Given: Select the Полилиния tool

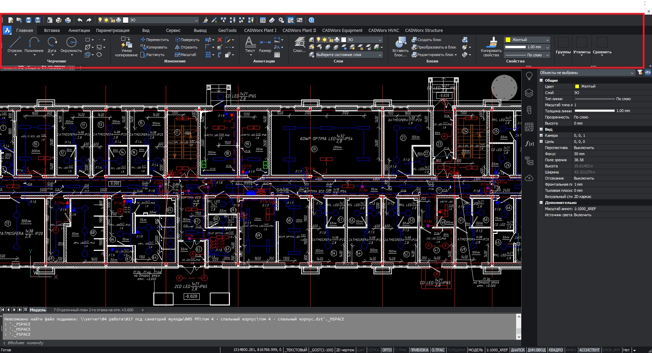Looking at the screenshot, I should coord(34,45).
